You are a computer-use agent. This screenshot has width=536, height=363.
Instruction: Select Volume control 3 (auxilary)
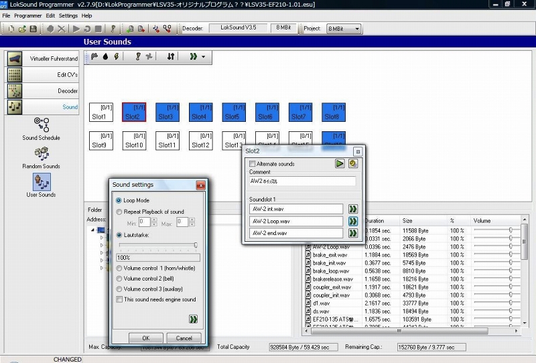pyautogui.click(x=119, y=289)
